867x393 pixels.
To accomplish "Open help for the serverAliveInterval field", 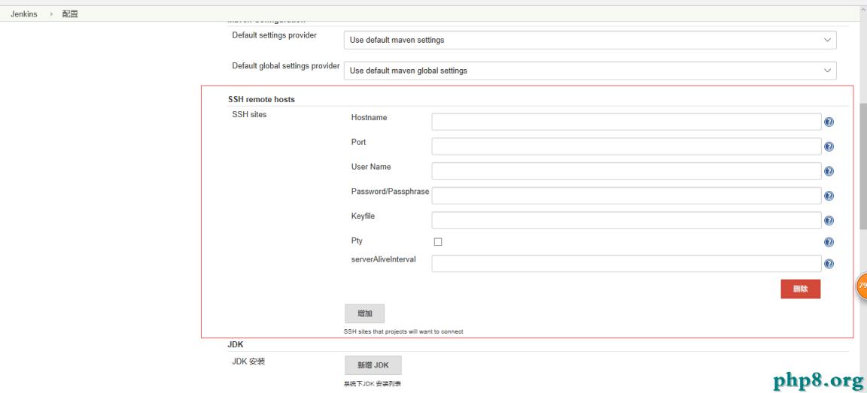I will click(x=829, y=264).
